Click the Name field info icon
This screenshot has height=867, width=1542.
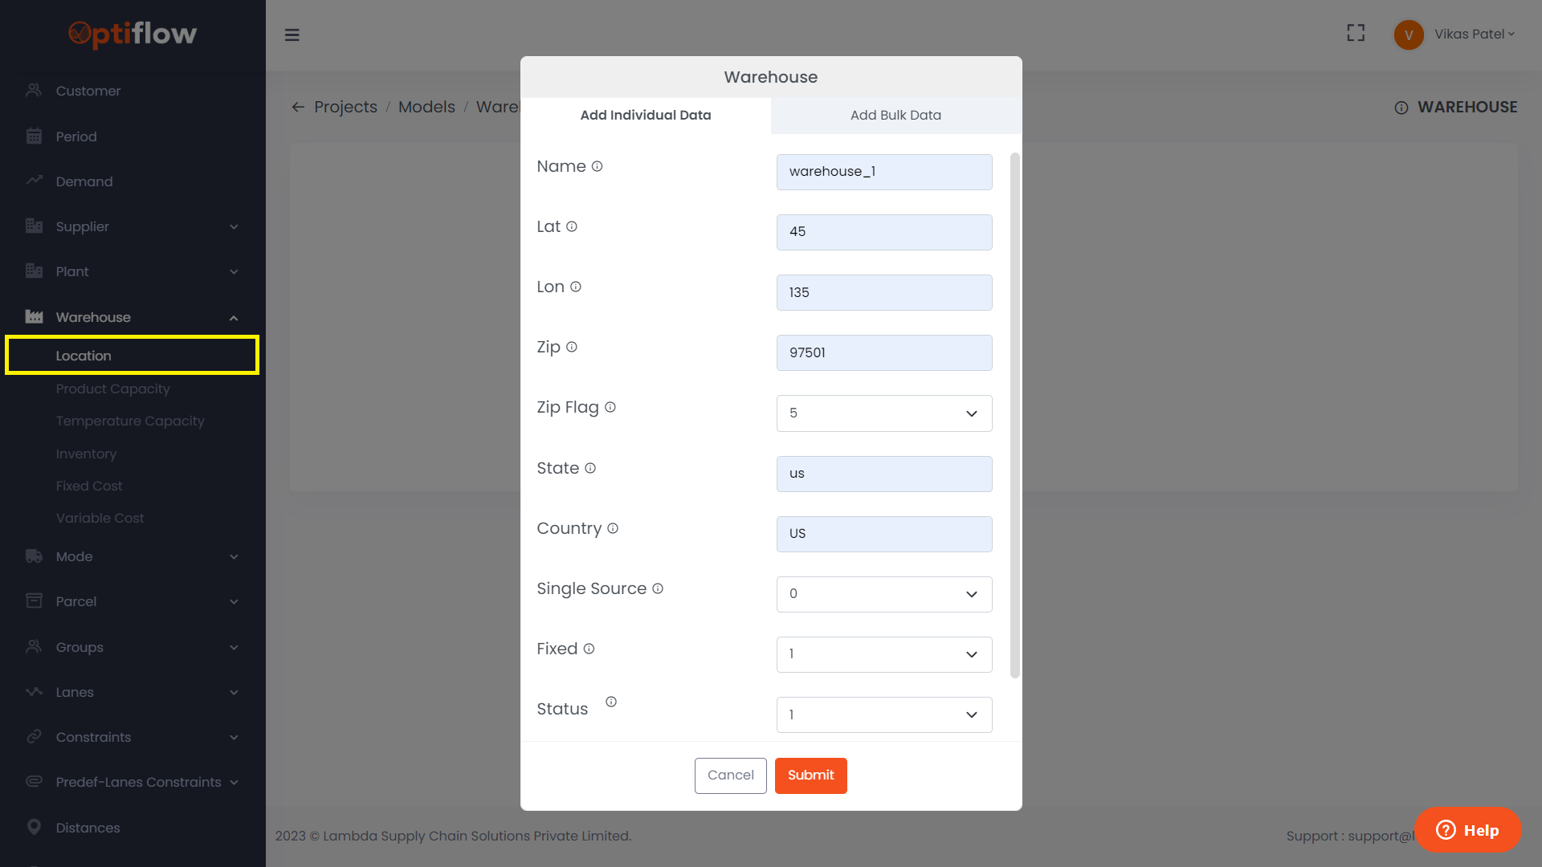point(597,166)
